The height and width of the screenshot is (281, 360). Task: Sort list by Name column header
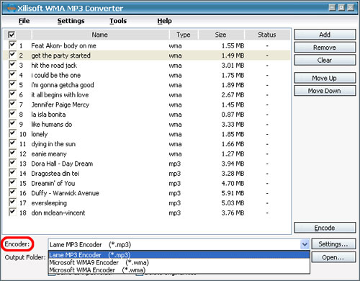click(100, 35)
